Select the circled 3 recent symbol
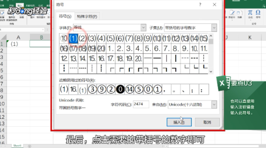This screenshot has height=148, width=266. (x=92, y=89)
